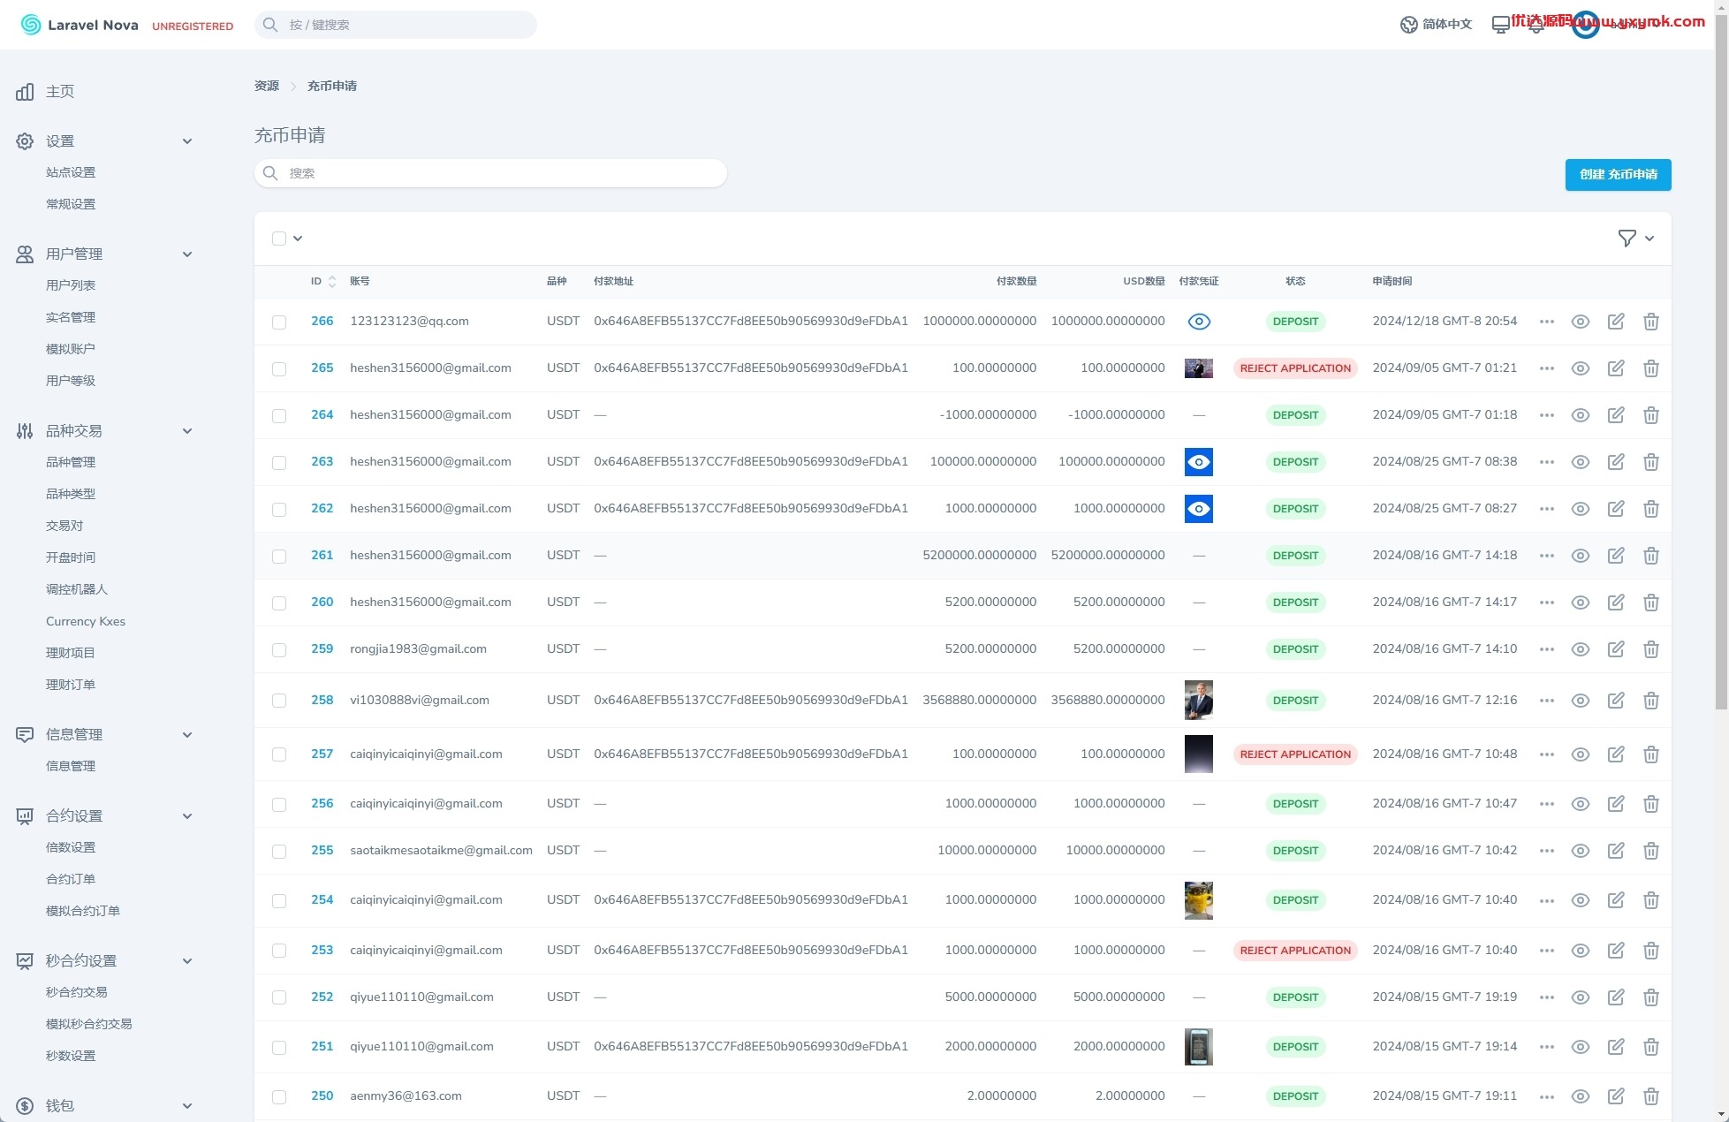The height and width of the screenshot is (1122, 1729).
Task: Click the globe language icon 简体中文
Action: (x=1436, y=25)
